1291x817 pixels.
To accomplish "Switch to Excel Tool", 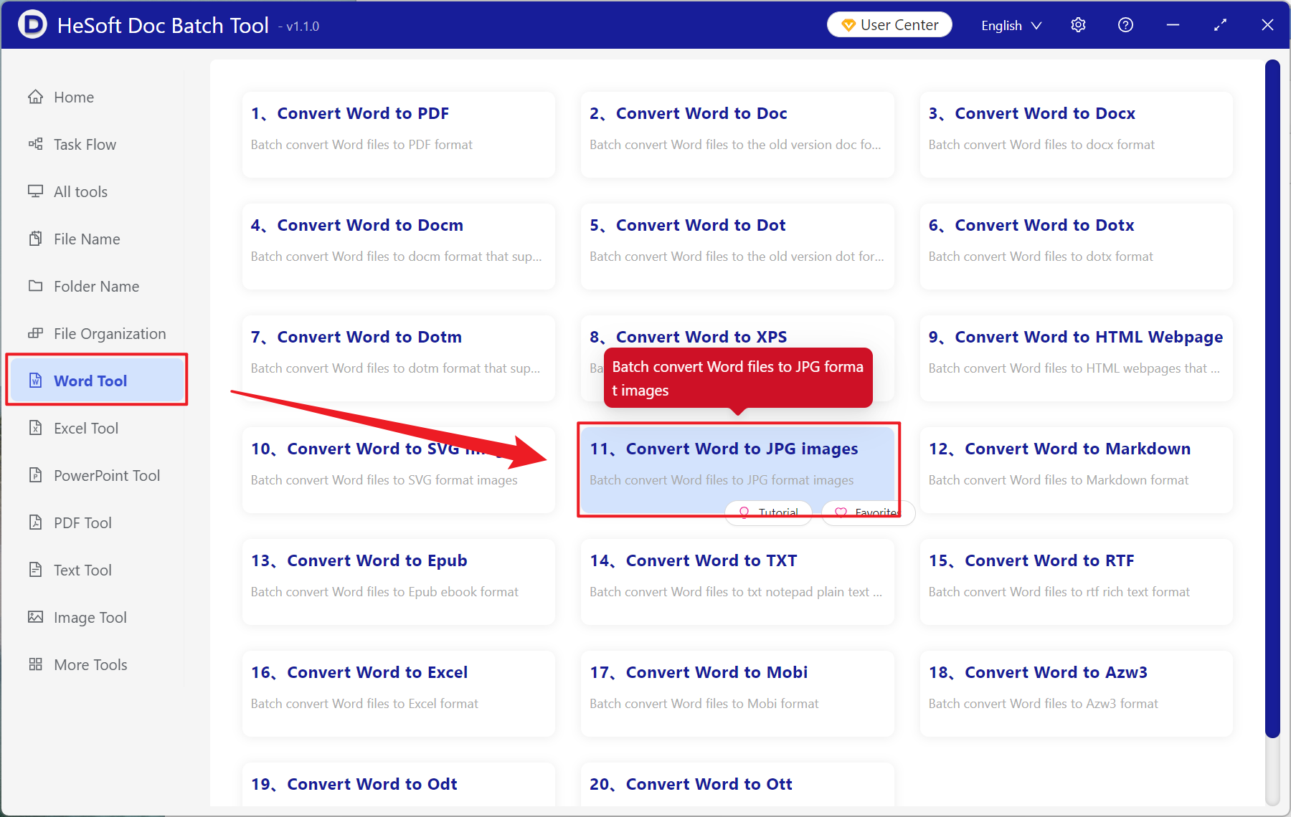I will tap(96, 428).
